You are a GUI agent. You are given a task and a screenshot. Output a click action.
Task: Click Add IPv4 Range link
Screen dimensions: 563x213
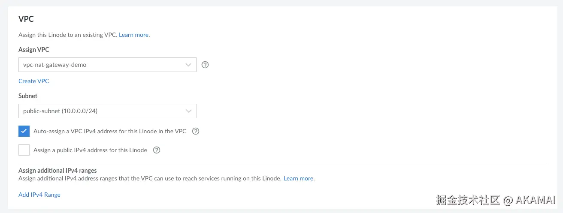click(x=39, y=195)
